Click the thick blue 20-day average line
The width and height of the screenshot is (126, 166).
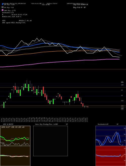tap(59, 44)
